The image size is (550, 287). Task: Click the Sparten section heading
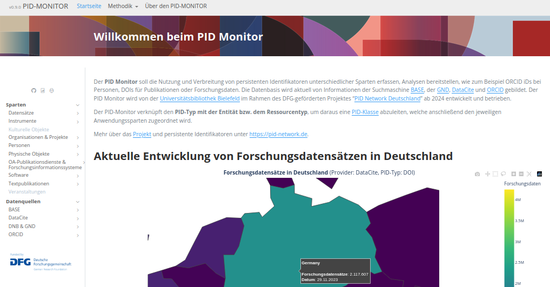click(16, 104)
